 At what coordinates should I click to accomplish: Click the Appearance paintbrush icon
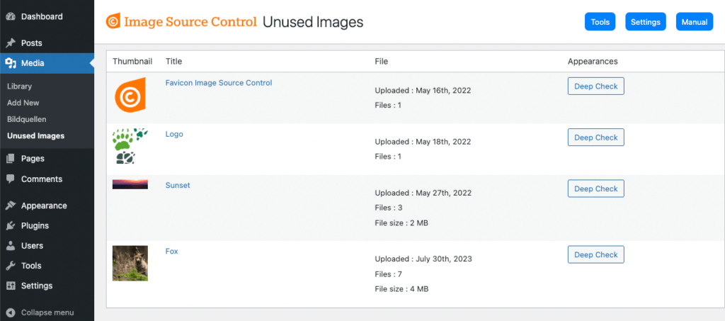pos(11,205)
